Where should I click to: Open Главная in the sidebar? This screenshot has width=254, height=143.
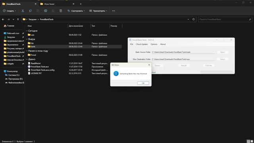[11, 26]
